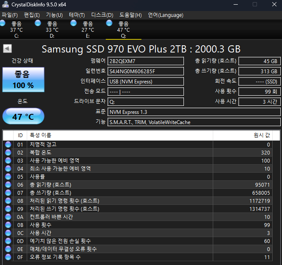This screenshot has height=265, width=282.
Task: Click the 좋음 100 % health status button
Action: click(x=23, y=80)
